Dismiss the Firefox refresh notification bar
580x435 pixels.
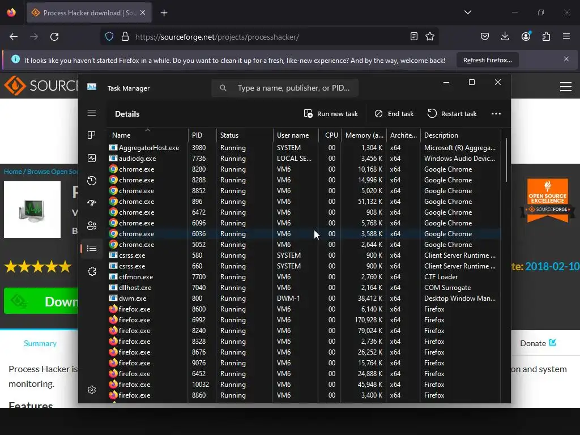(566, 59)
